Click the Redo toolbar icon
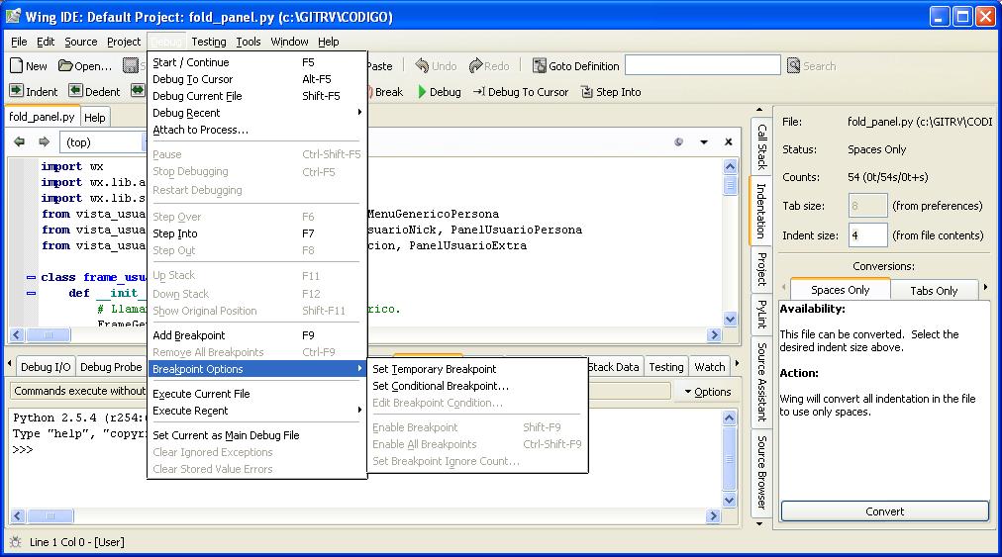Image resolution: width=1002 pixels, height=557 pixels. click(x=475, y=65)
